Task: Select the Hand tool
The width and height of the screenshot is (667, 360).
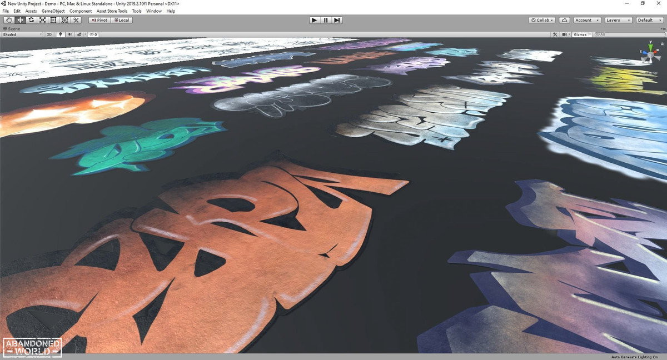Action: pyautogui.click(x=9, y=20)
